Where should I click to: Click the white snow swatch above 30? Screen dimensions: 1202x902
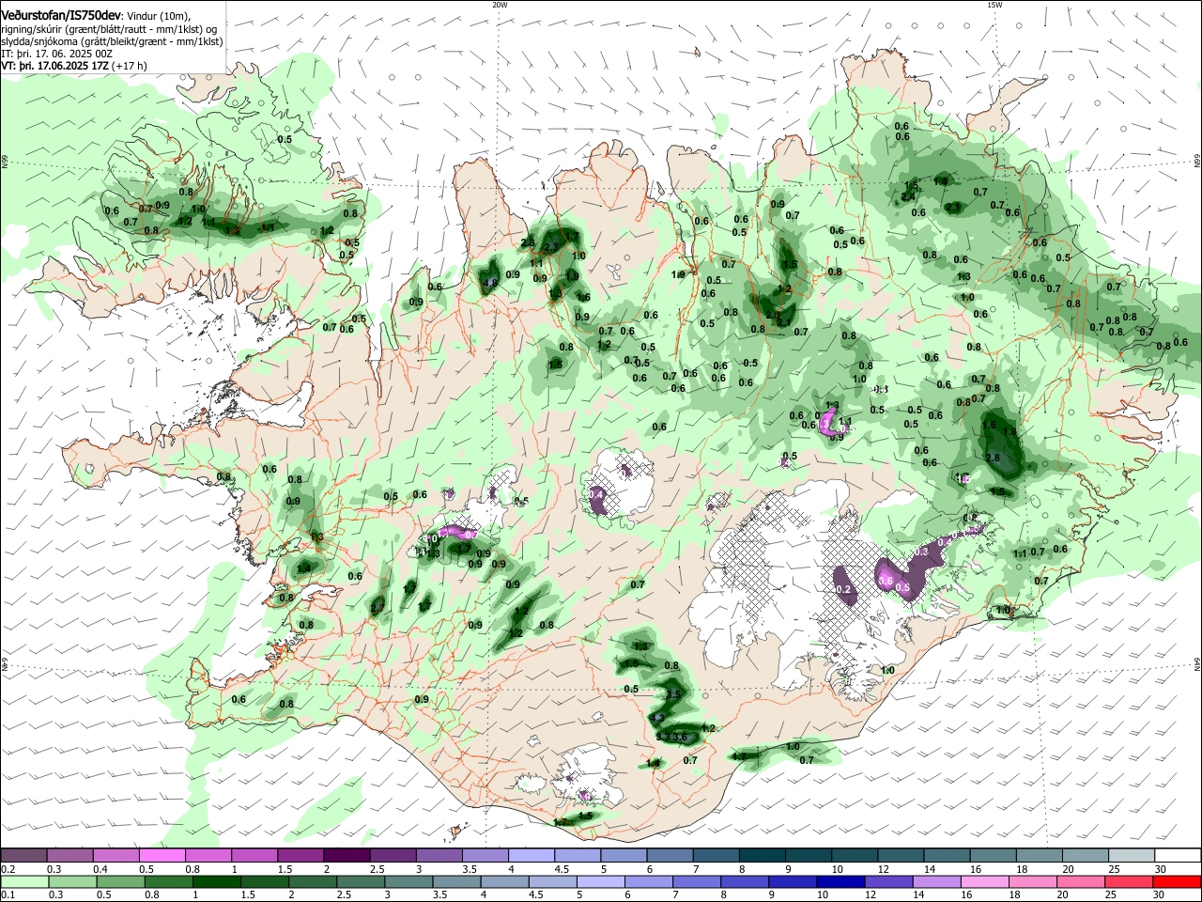point(1176,855)
